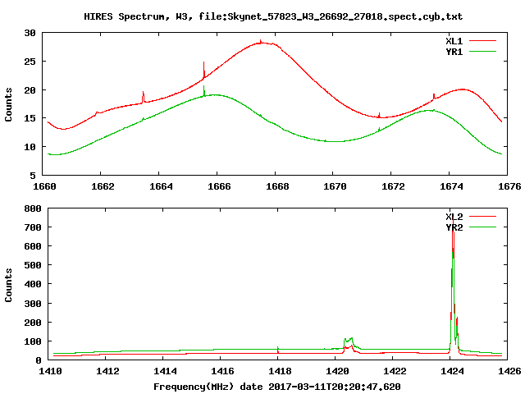This screenshot has height=394, width=525.
Task: Click the 1424 tick label
Action: click(452, 371)
